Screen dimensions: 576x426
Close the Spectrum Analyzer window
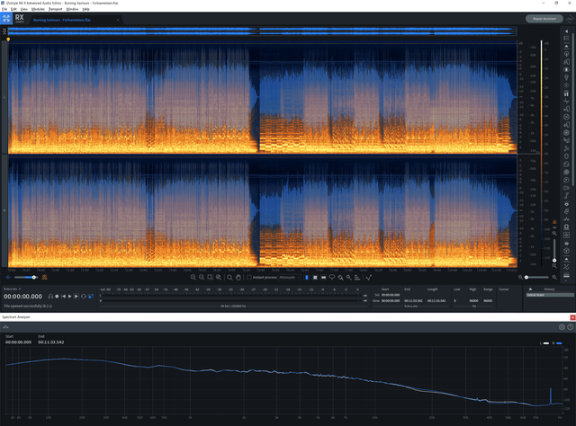tap(572, 317)
